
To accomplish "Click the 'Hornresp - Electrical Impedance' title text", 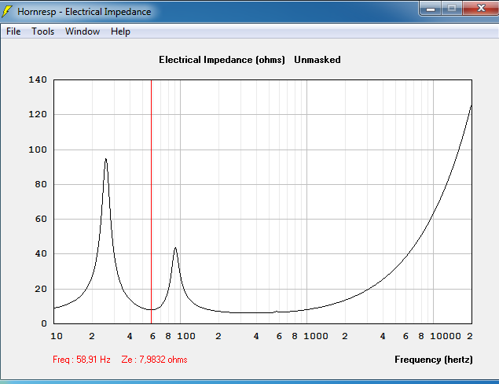I will point(84,12).
